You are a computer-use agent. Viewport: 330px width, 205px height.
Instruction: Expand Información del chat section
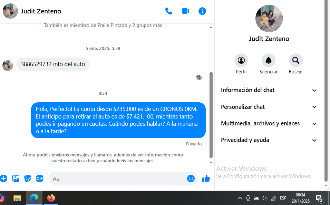[x=269, y=90]
